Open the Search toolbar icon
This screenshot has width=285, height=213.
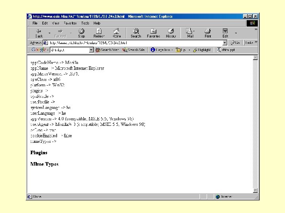(x=136, y=31)
